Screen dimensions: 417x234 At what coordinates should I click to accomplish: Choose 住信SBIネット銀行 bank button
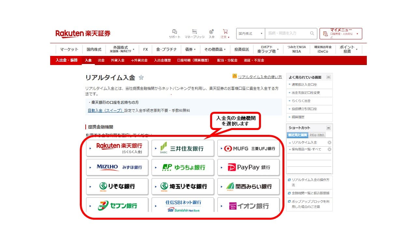(183, 205)
